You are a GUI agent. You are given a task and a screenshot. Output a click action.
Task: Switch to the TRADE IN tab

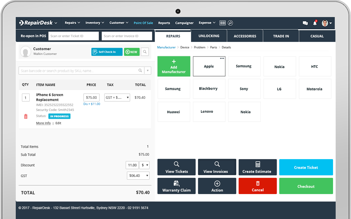(281, 36)
